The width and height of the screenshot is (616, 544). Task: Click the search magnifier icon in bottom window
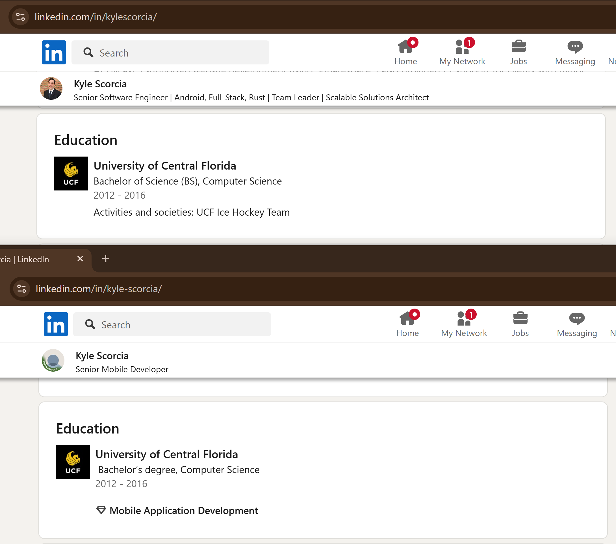pos(90,324)
